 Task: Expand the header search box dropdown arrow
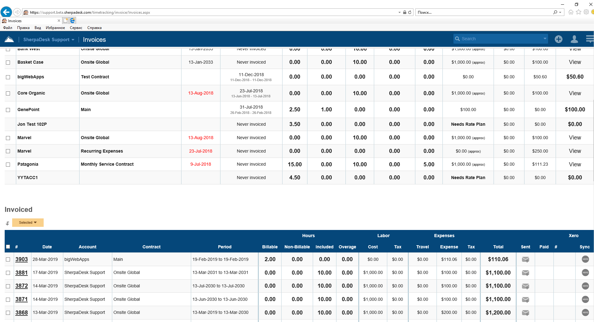pos(545,39)
